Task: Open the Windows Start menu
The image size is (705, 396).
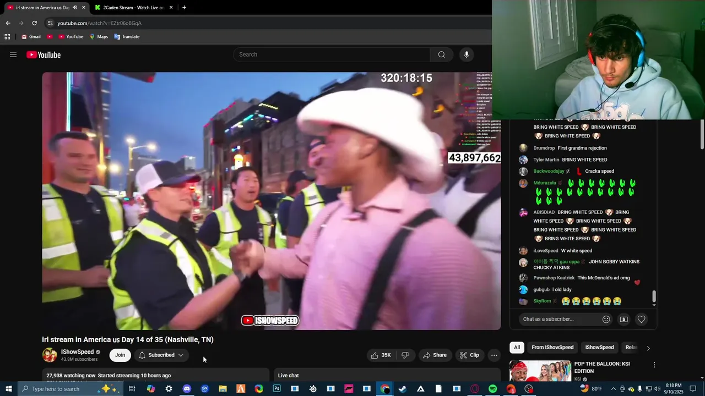Action: (8, 389)
